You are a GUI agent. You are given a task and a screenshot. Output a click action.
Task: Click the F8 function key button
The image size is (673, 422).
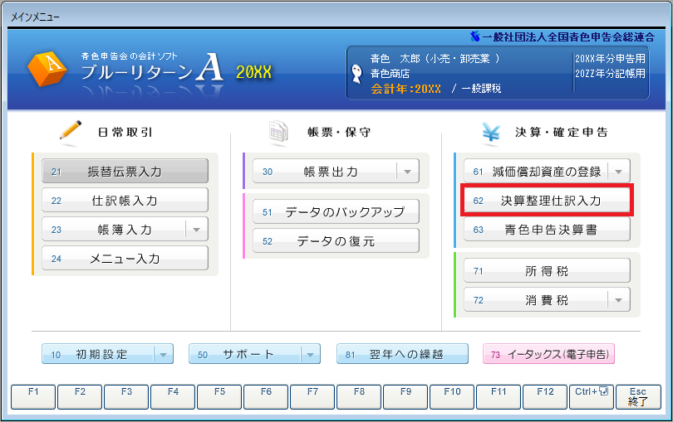359,397
